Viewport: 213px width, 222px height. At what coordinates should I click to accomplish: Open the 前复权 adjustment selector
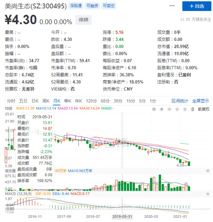click(203, 109)
